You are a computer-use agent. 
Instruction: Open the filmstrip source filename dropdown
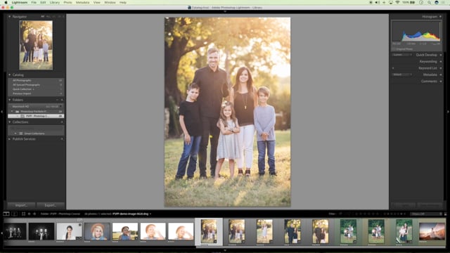coord(131,214)
